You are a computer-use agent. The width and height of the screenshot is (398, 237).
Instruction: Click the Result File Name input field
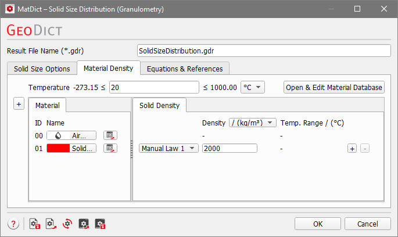tap(264, 51)
